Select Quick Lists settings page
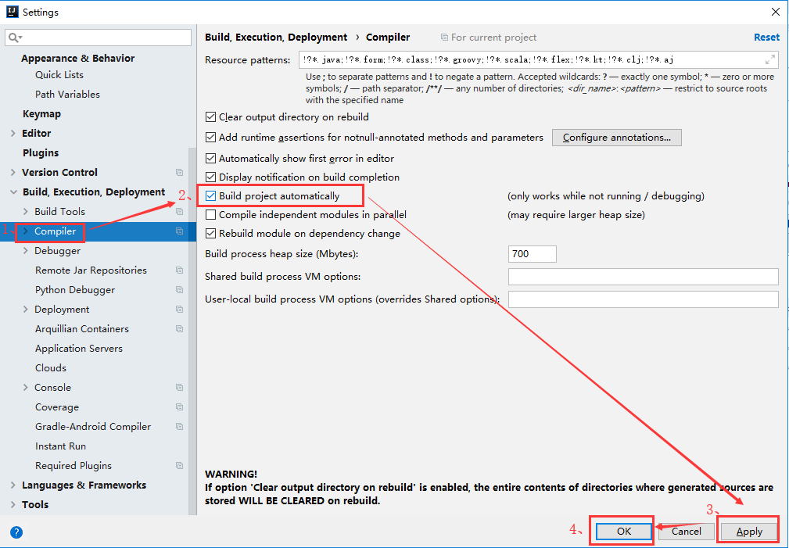Screen dimensions: 789x548 [59, 75]
